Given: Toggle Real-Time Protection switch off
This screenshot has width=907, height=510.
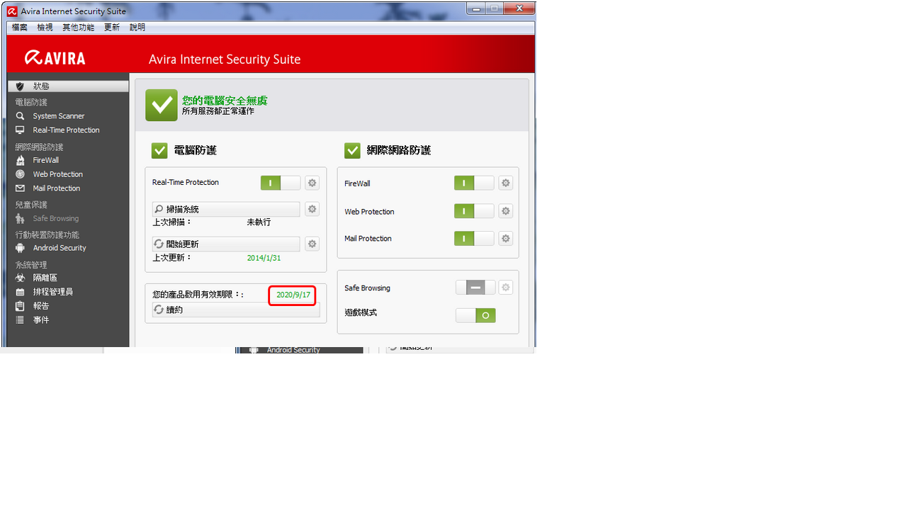Looking at the screenshot, I should coord(281,183).
